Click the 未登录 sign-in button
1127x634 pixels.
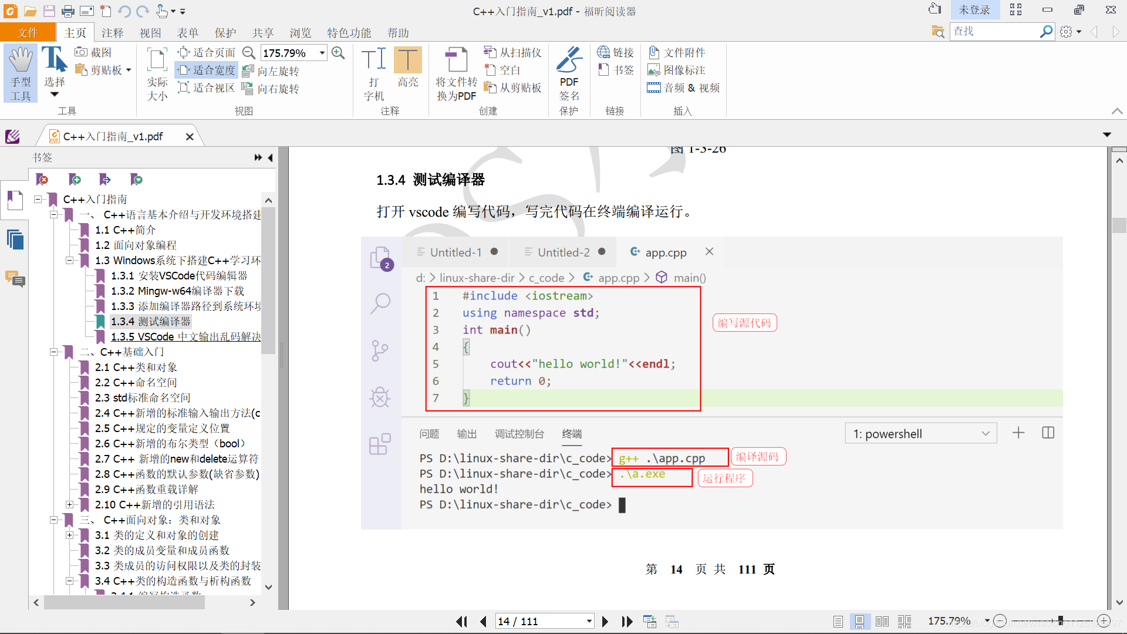click(x=974, y=10)
